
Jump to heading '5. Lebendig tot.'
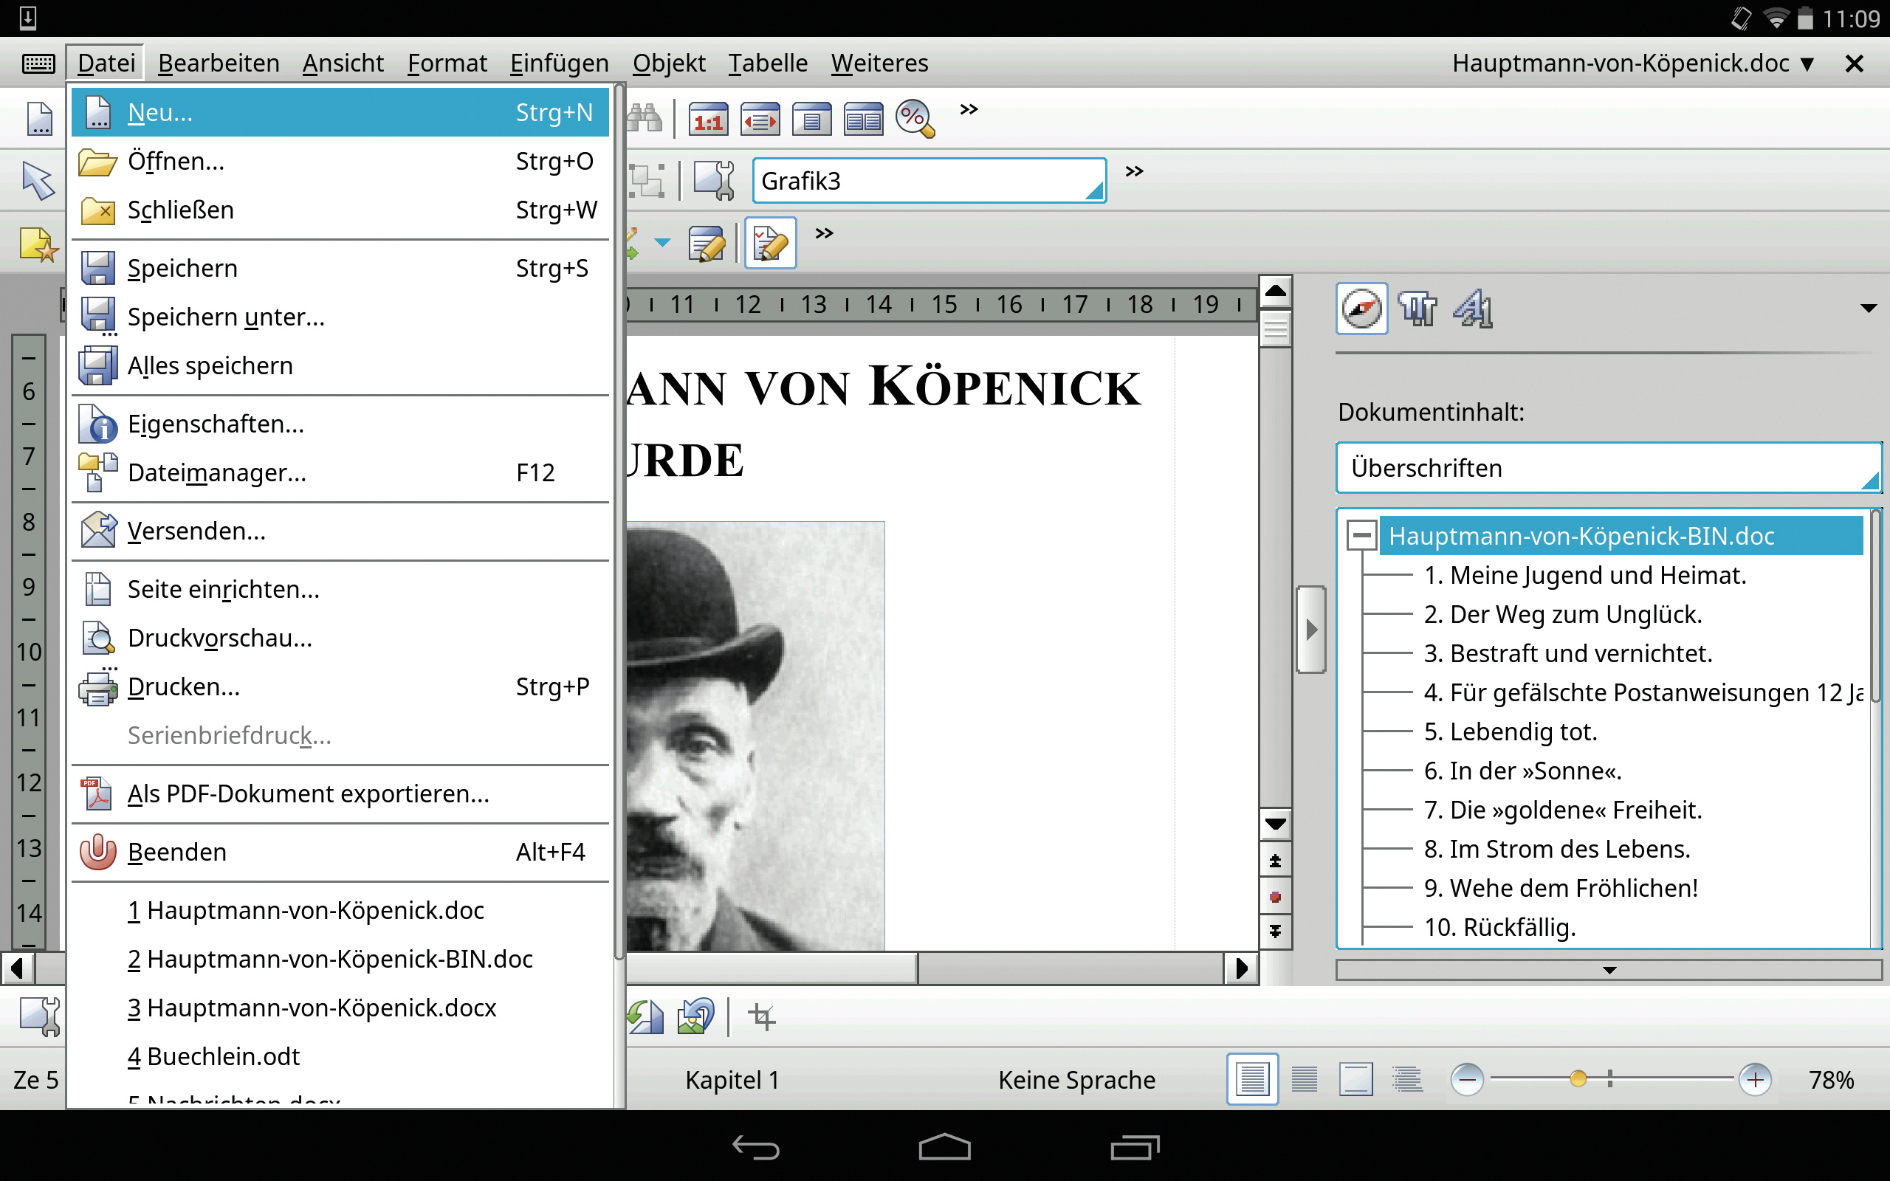pos(1510,732)
